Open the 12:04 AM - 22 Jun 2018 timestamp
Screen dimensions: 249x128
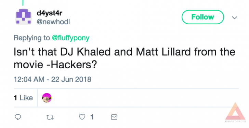[52, 80]
